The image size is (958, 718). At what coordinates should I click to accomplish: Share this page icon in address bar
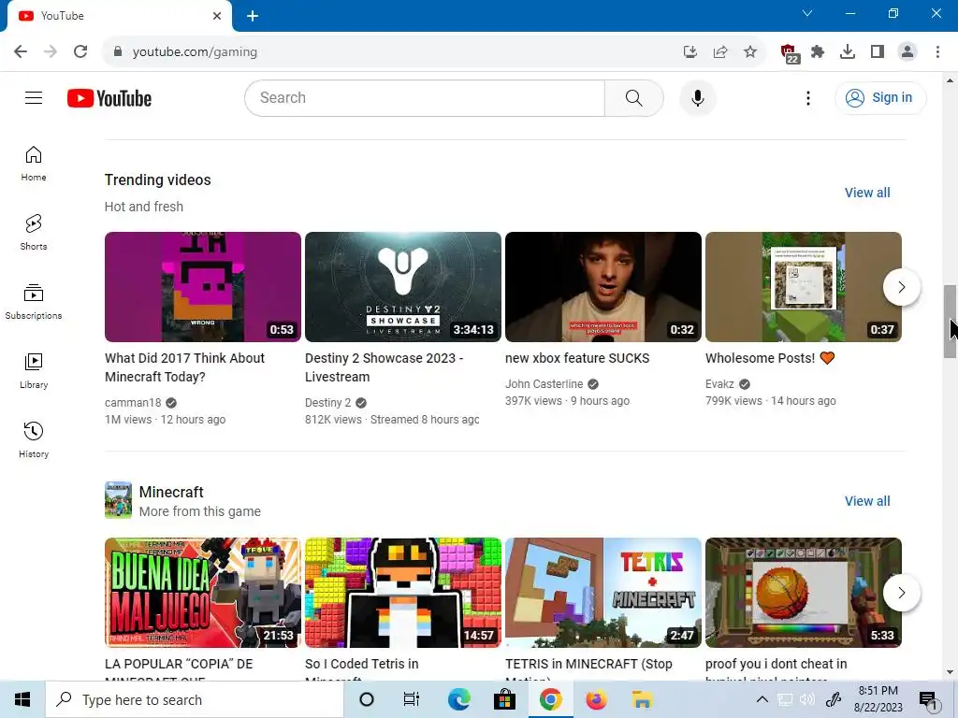(720, 52)
